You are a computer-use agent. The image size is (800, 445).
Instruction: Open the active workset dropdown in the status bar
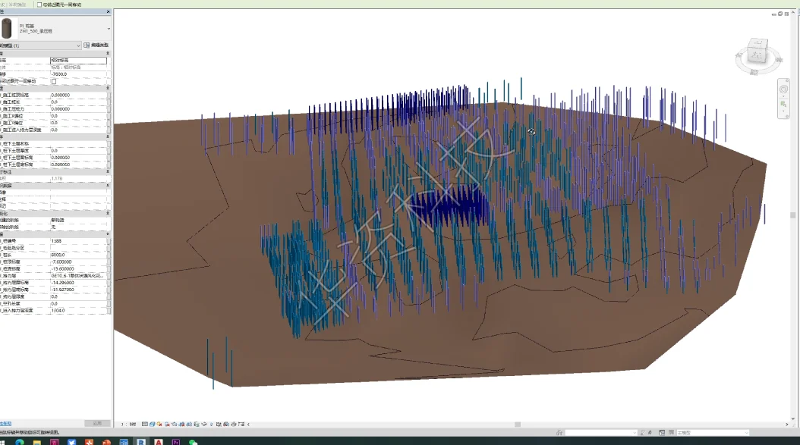pyautogui.click(x=601, y=433)
